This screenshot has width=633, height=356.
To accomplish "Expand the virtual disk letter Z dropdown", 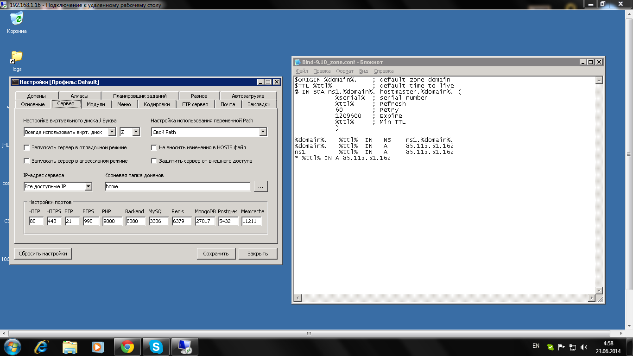I will coord(136,132).
